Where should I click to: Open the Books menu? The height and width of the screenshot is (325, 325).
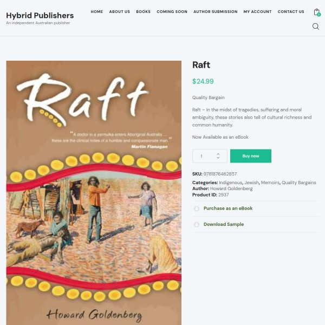(143, 12)
